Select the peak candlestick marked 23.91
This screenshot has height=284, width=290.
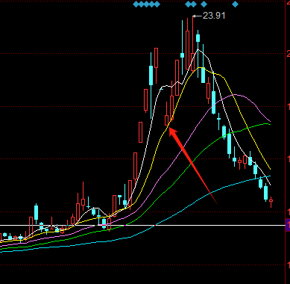193,43
